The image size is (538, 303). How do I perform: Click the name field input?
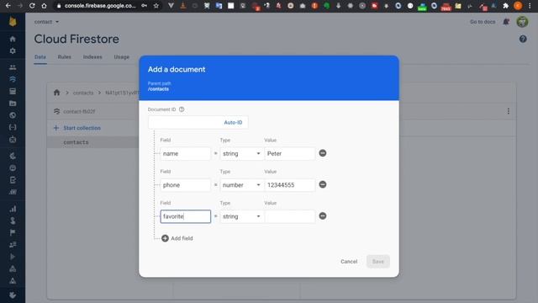[x=185, y=153]
